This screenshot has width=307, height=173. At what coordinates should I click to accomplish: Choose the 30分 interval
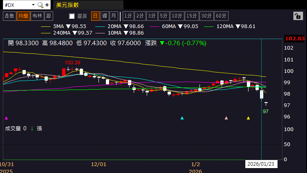tap(206, 16)
